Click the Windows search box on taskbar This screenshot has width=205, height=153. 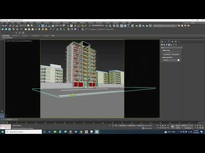pyautogui.click(x=23, y=132)
